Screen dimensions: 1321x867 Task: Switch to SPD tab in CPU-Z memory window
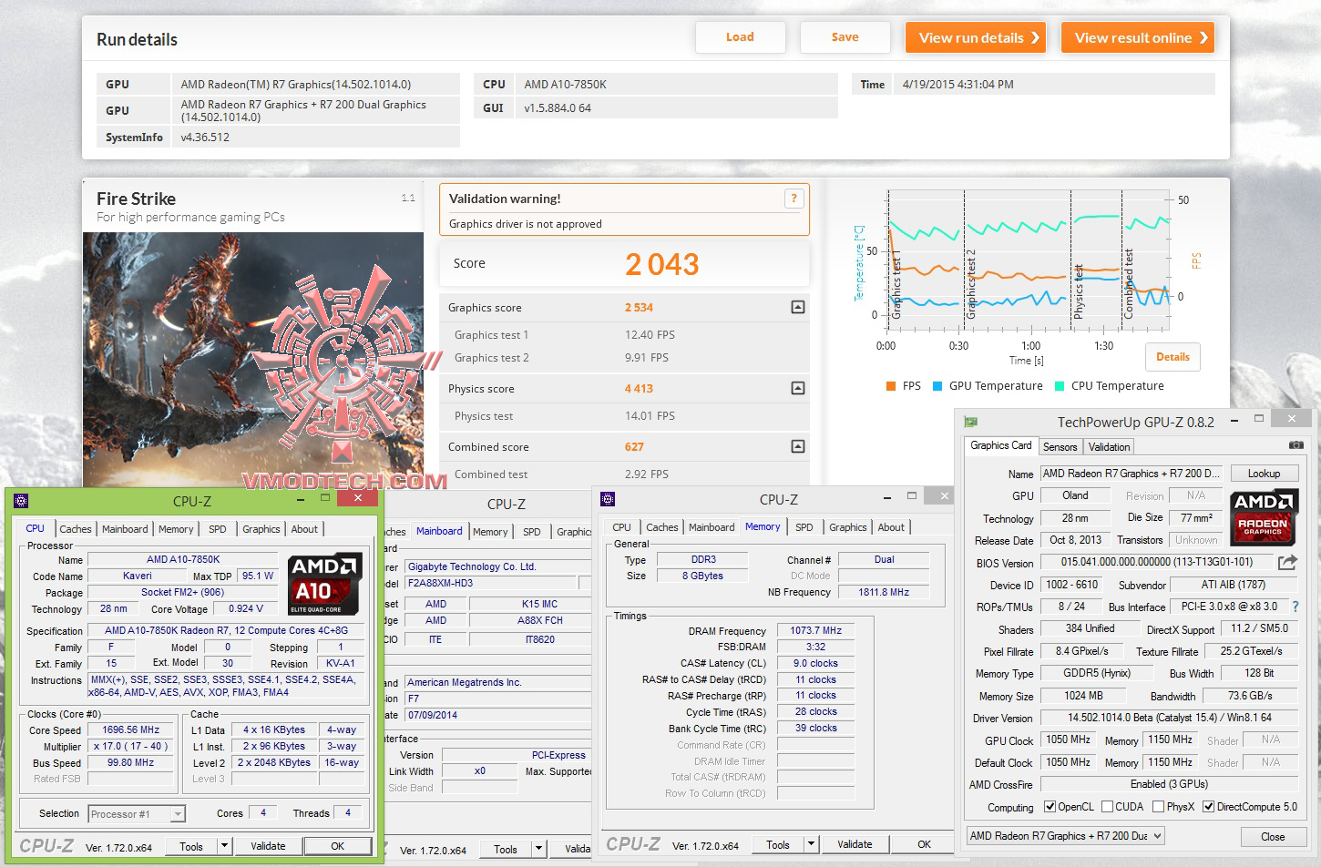coord(804,527)
